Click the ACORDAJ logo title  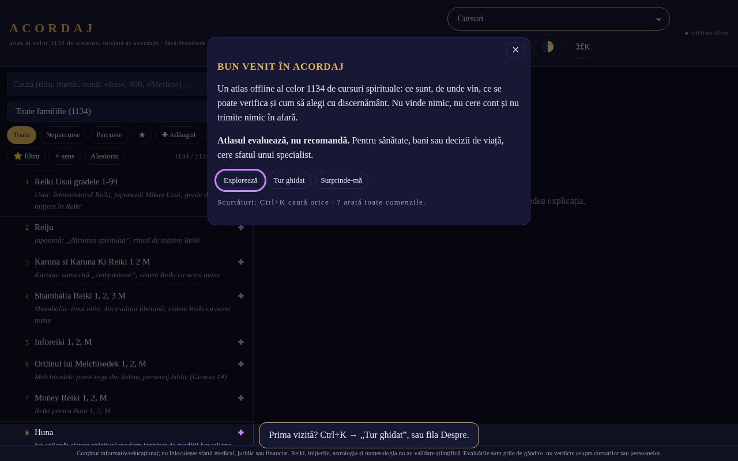point(52,28)
